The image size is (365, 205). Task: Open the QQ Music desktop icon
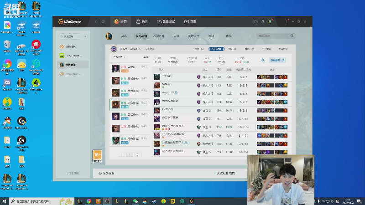[x=7, y=104]
